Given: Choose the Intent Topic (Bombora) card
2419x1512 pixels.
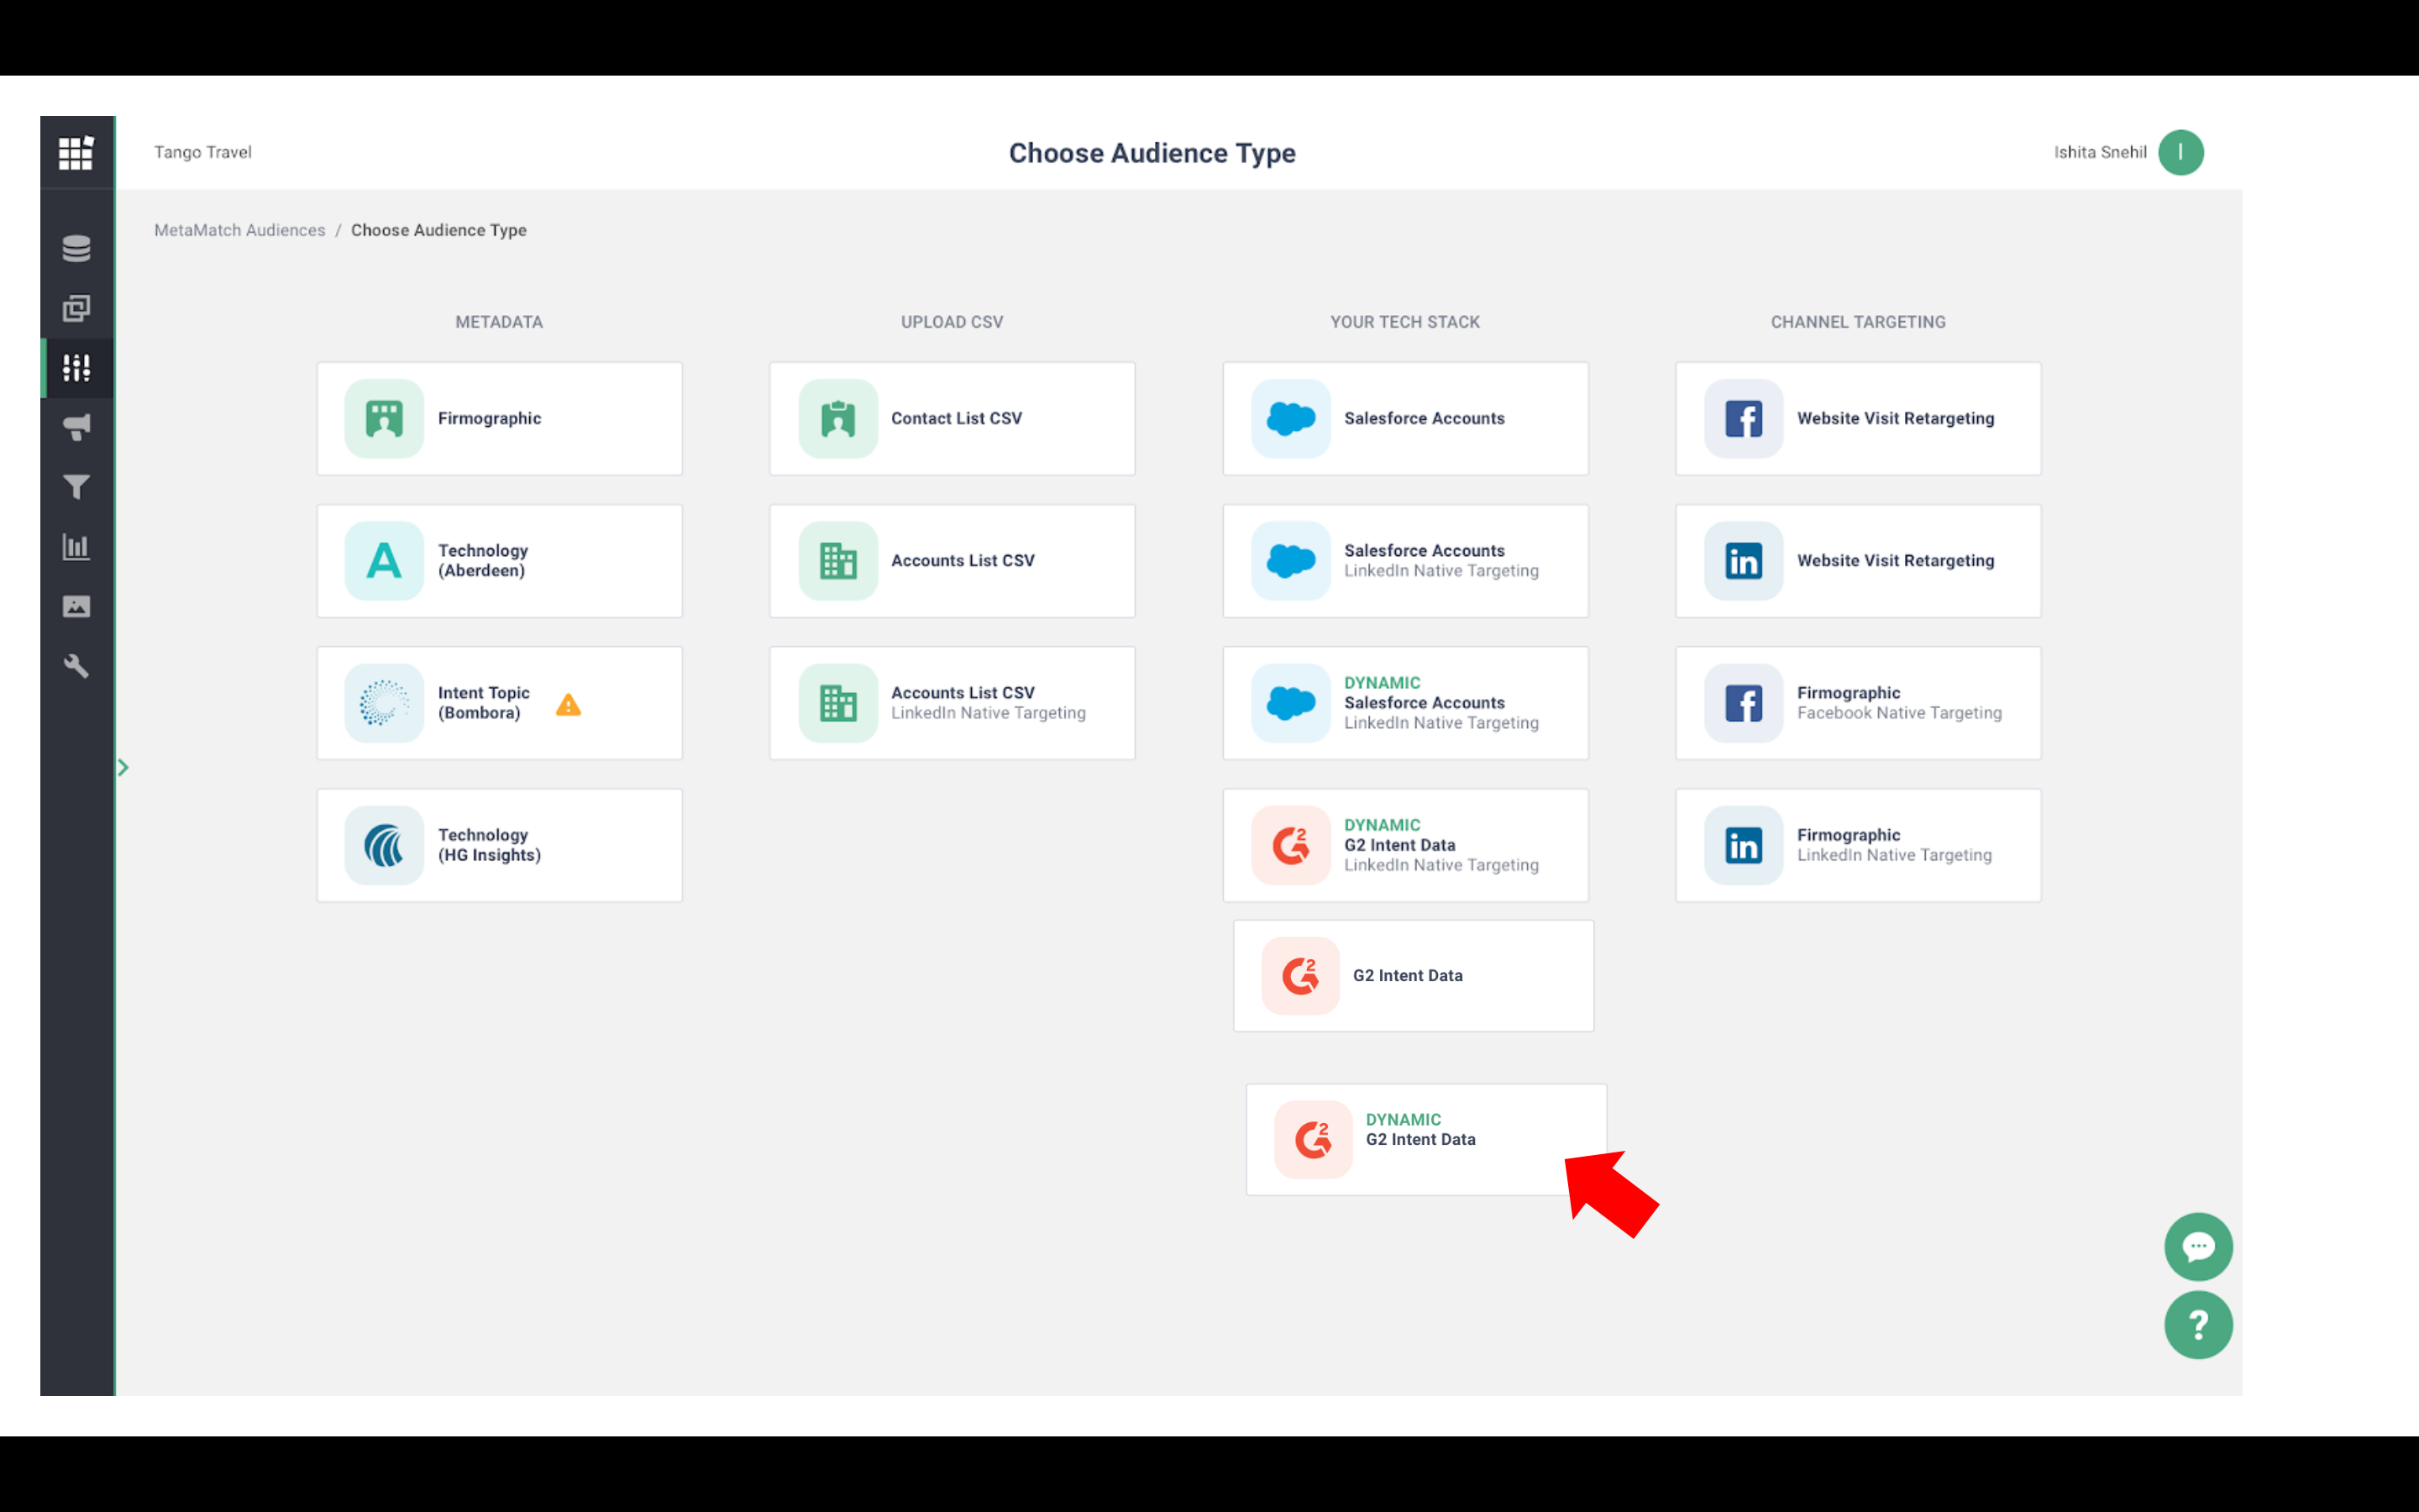Looking at the screenshot, I should pos(500,703).
